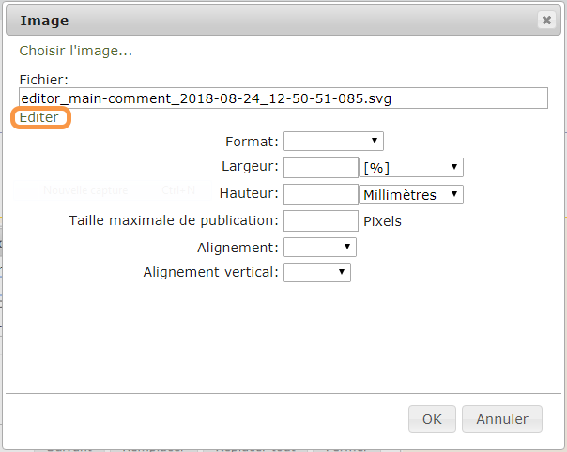
Task: Confirm with the OK button
Action: (432, 419)
